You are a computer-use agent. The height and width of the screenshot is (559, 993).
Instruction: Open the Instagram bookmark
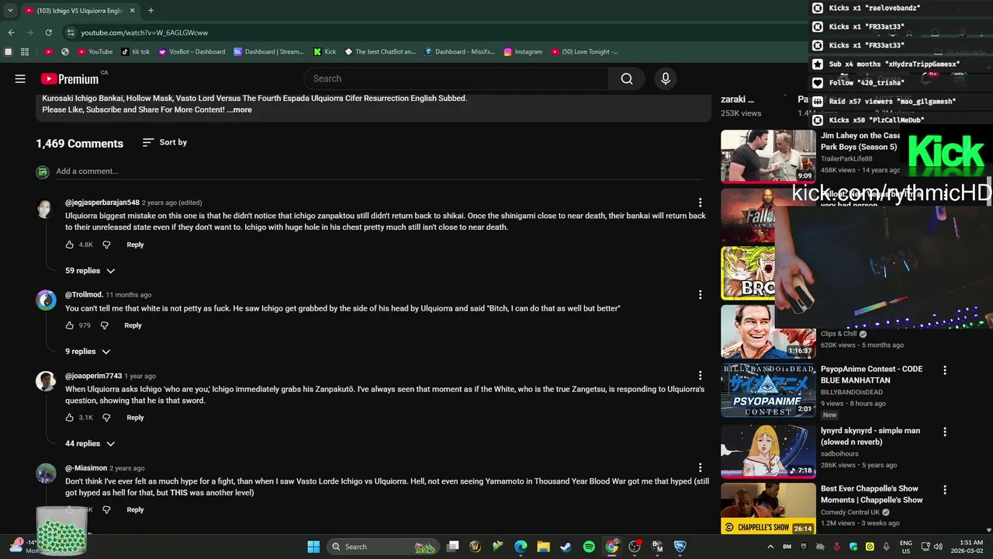tap(523, 52)
